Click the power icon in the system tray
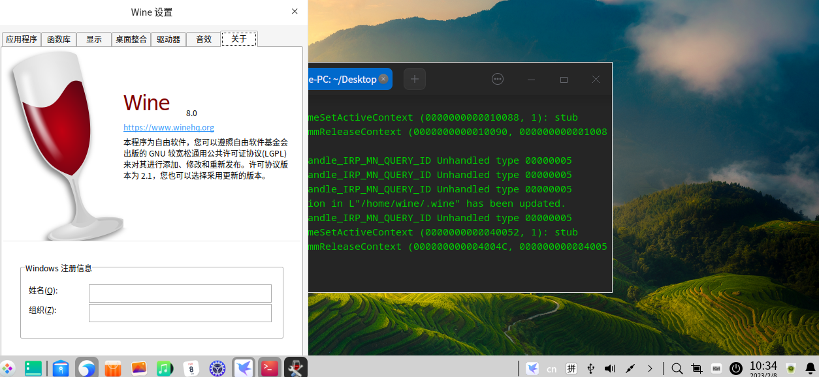The image size is (819, 377). [x=735, y=368]
